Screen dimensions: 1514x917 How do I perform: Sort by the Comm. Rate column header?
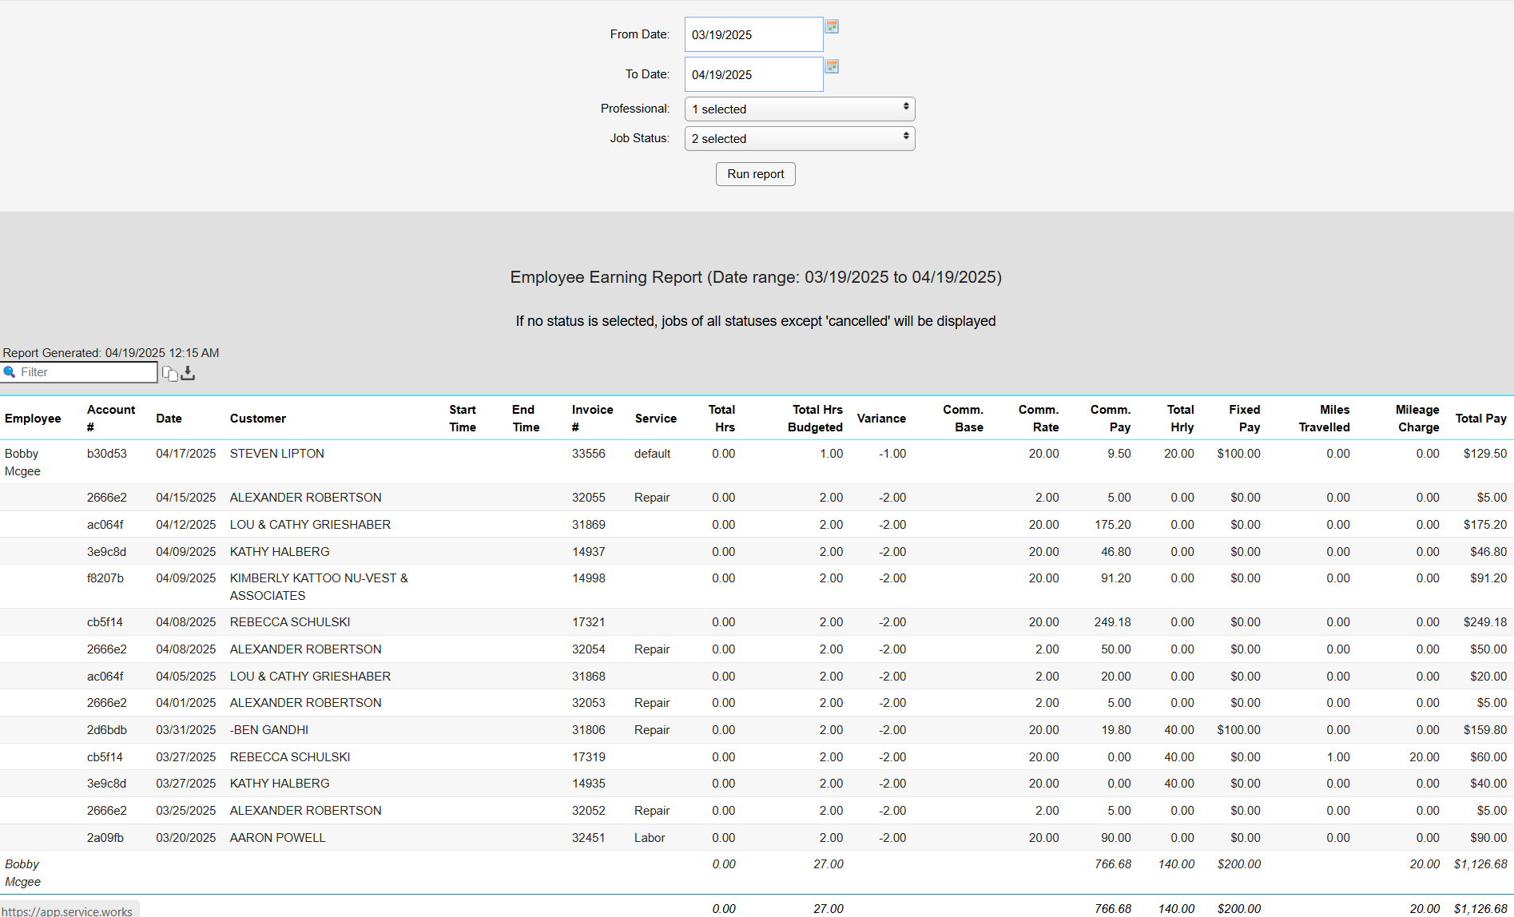1039,418
